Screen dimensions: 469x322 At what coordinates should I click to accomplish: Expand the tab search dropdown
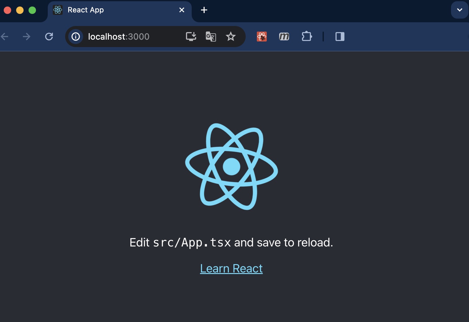(460, 10)
